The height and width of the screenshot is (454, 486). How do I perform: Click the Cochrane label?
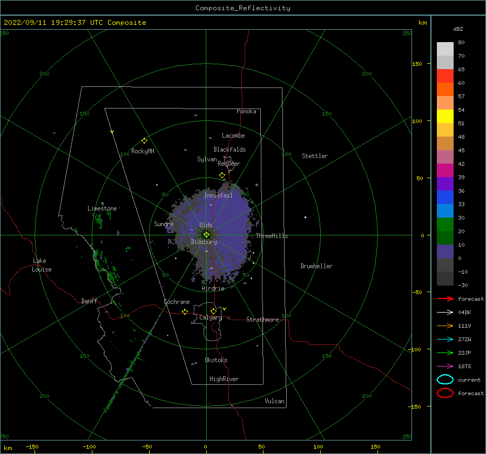pyautogui.click(x=177, y=302)
